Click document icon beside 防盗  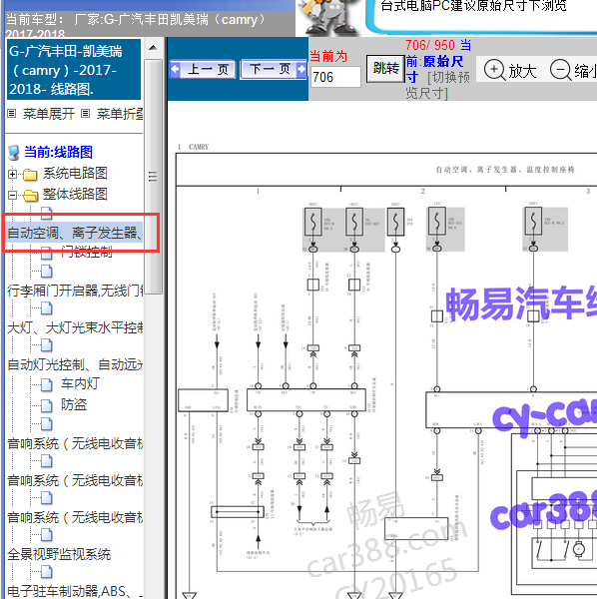pos(47,405)
